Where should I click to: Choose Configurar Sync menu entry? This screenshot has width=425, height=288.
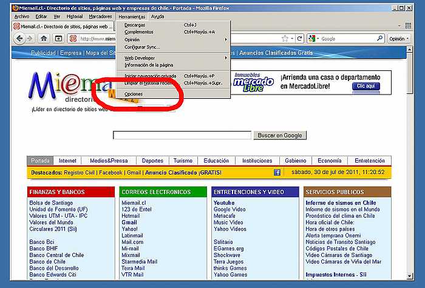point(173,47)
